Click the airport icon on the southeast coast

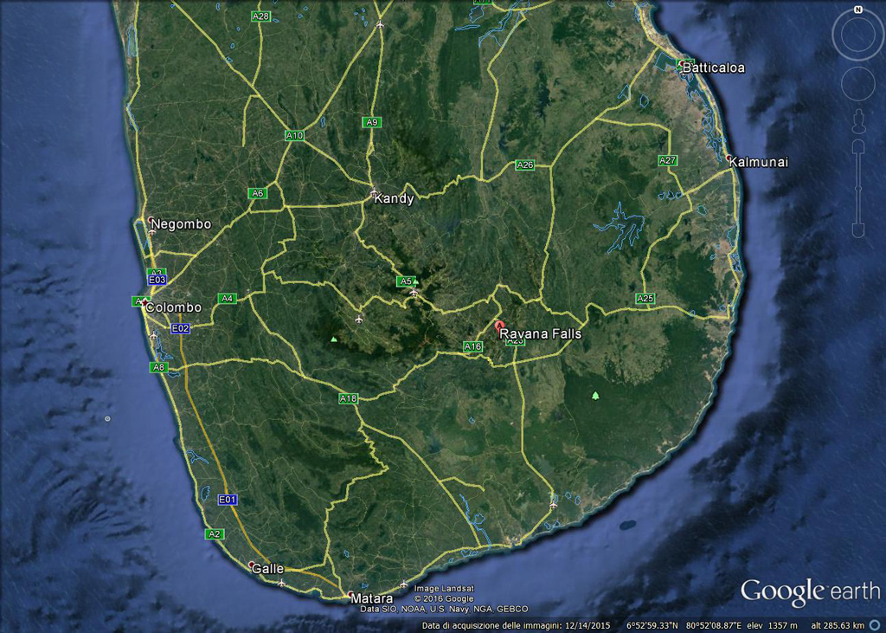553,505
